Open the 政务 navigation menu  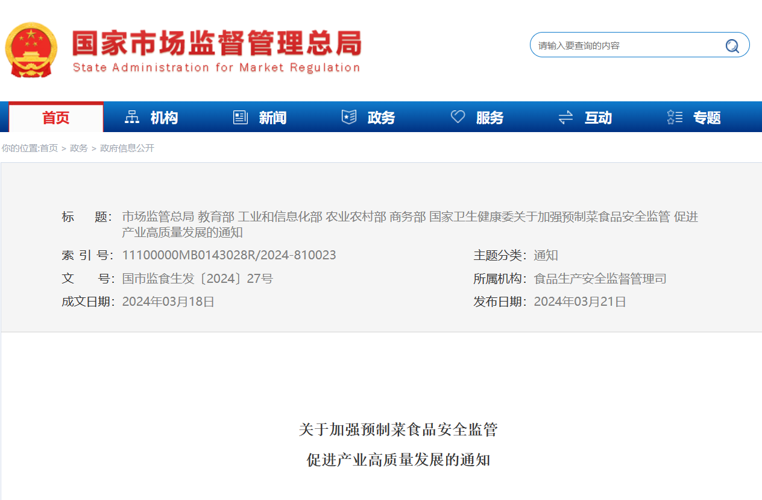point(381,118)
